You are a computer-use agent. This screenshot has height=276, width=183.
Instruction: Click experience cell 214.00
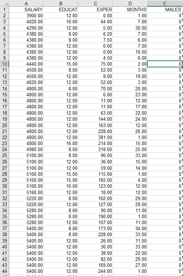point(95,143)
